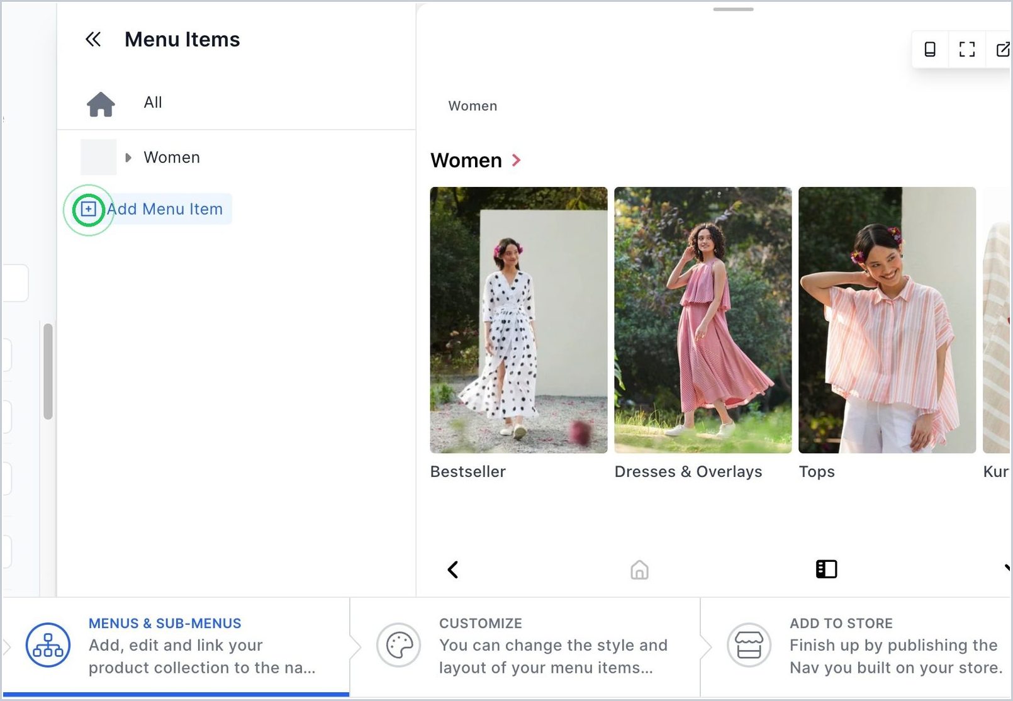1013x701 pixels.
Task: Click the drag handle atop the preview
Action: click(x=733, y=9)
